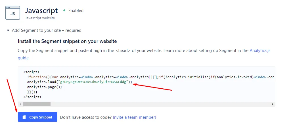This screenshot has width=293, height=127.
Task: Click the write key string in analytics.load
Action: pyautogui.click(x=93, y=82)
